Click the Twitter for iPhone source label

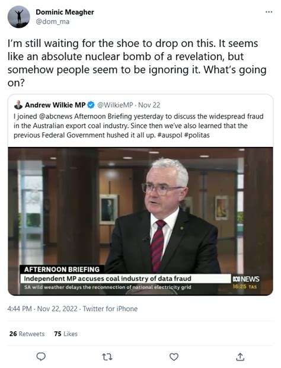click(x=110, y=309)
